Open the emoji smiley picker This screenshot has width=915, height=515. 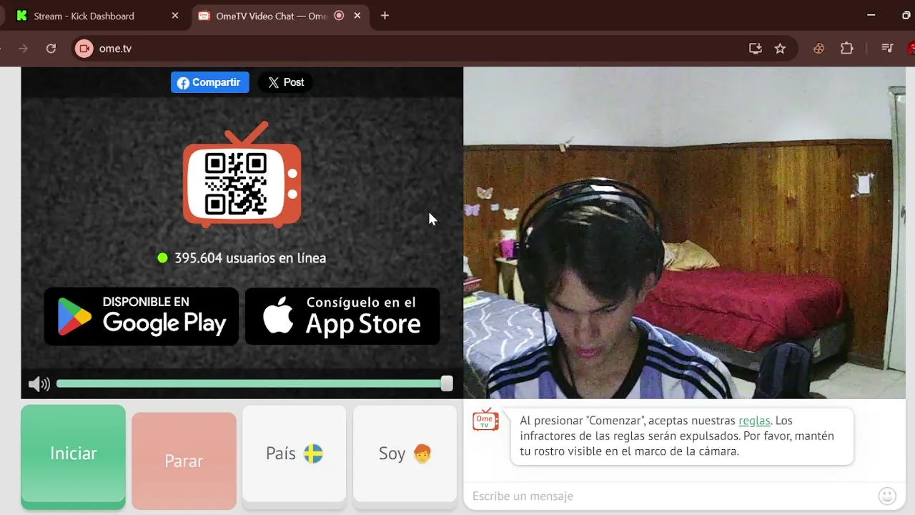click(887, 496)
